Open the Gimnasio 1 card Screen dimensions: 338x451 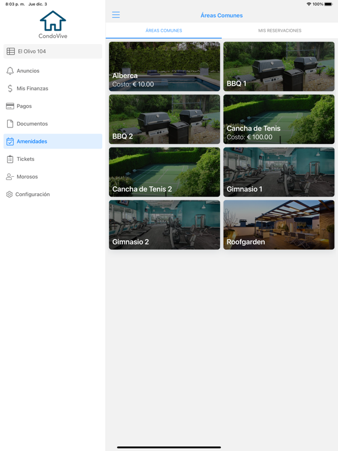[x=279, y=172]
